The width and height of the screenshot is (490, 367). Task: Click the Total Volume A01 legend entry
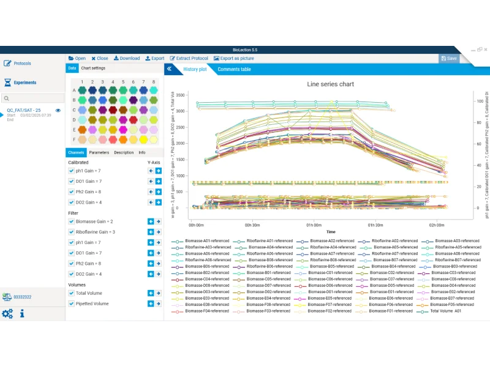tap(439, 311)
